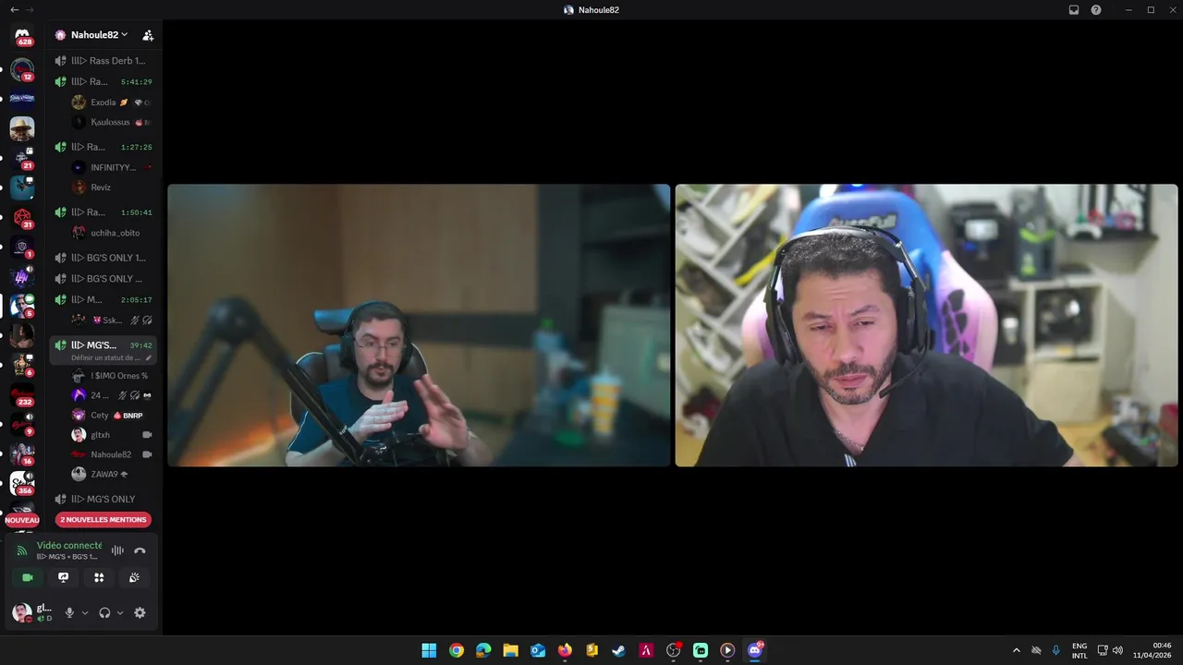Viewport: 1183px width, 665px height.
Task: Click own user avatar in user panel
Action: tap(21, 612)
